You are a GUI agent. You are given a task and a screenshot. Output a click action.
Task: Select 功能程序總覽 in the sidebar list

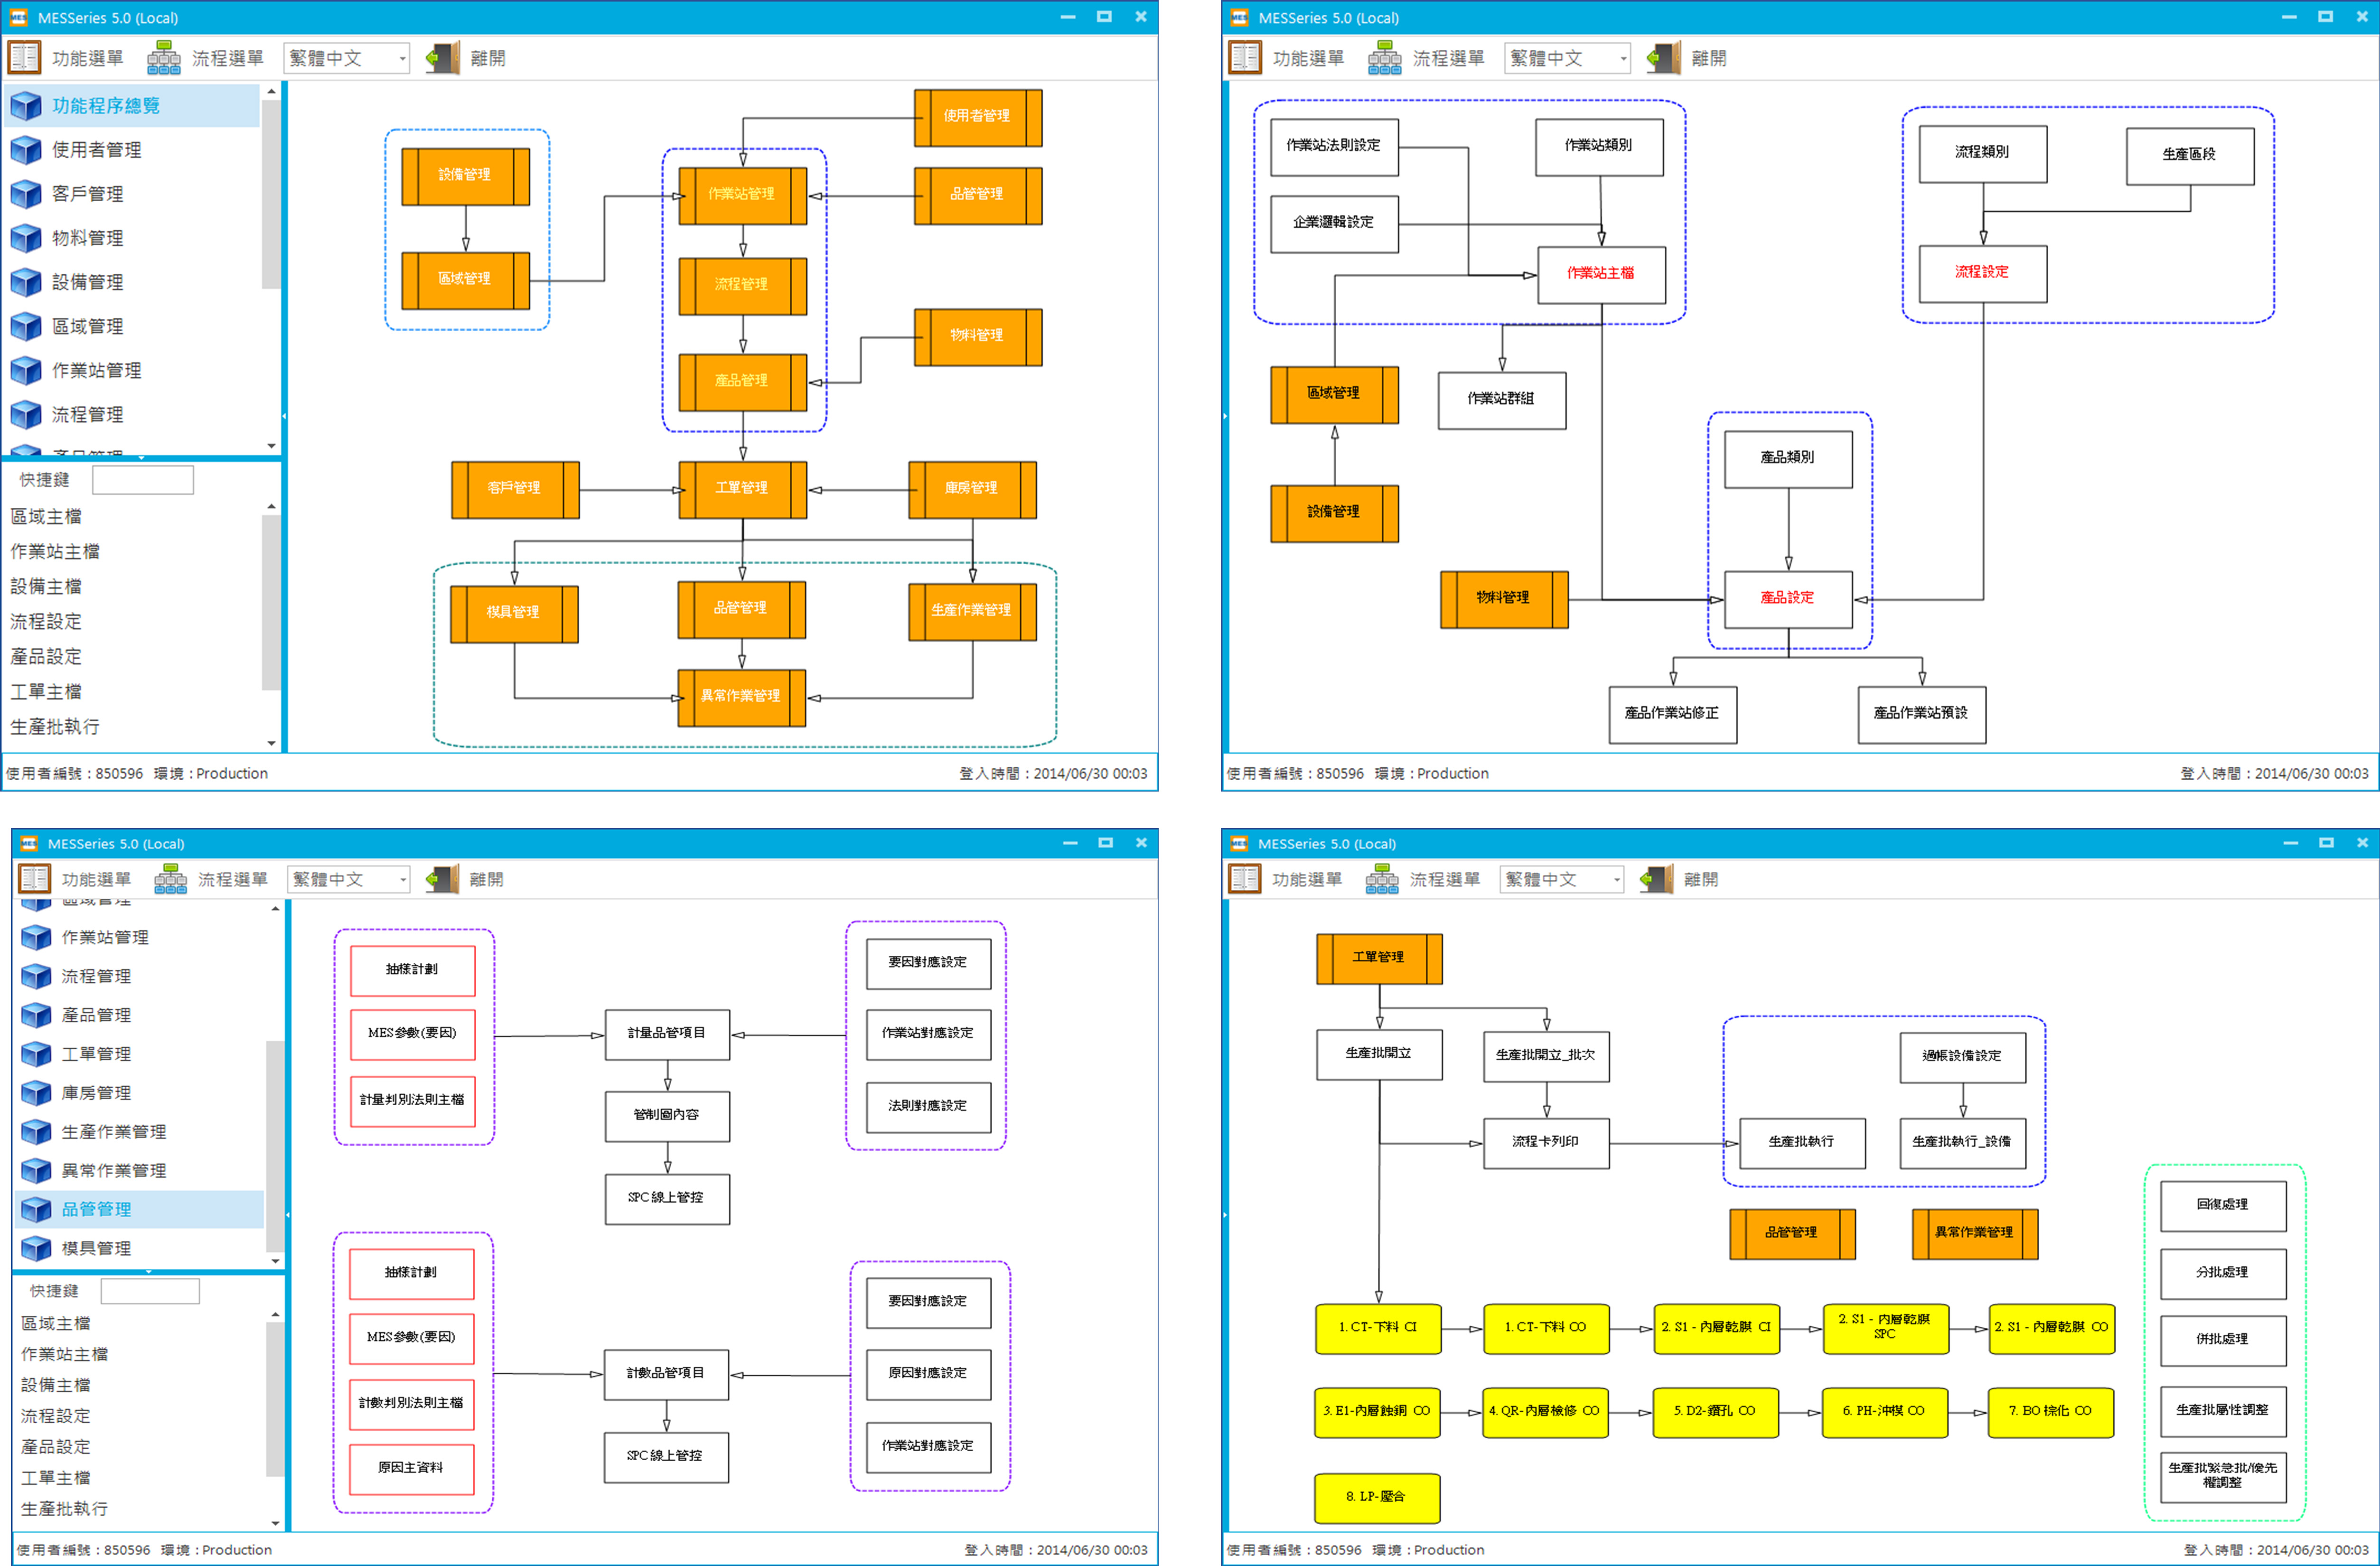click(105, 106)
